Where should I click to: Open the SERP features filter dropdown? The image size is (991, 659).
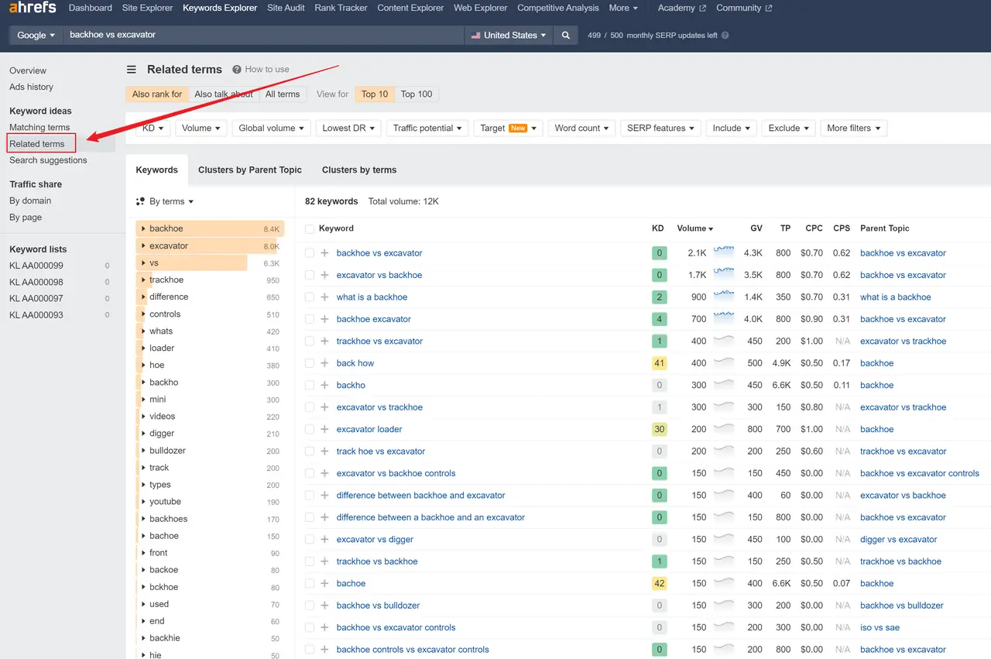(x=660, y=129)
